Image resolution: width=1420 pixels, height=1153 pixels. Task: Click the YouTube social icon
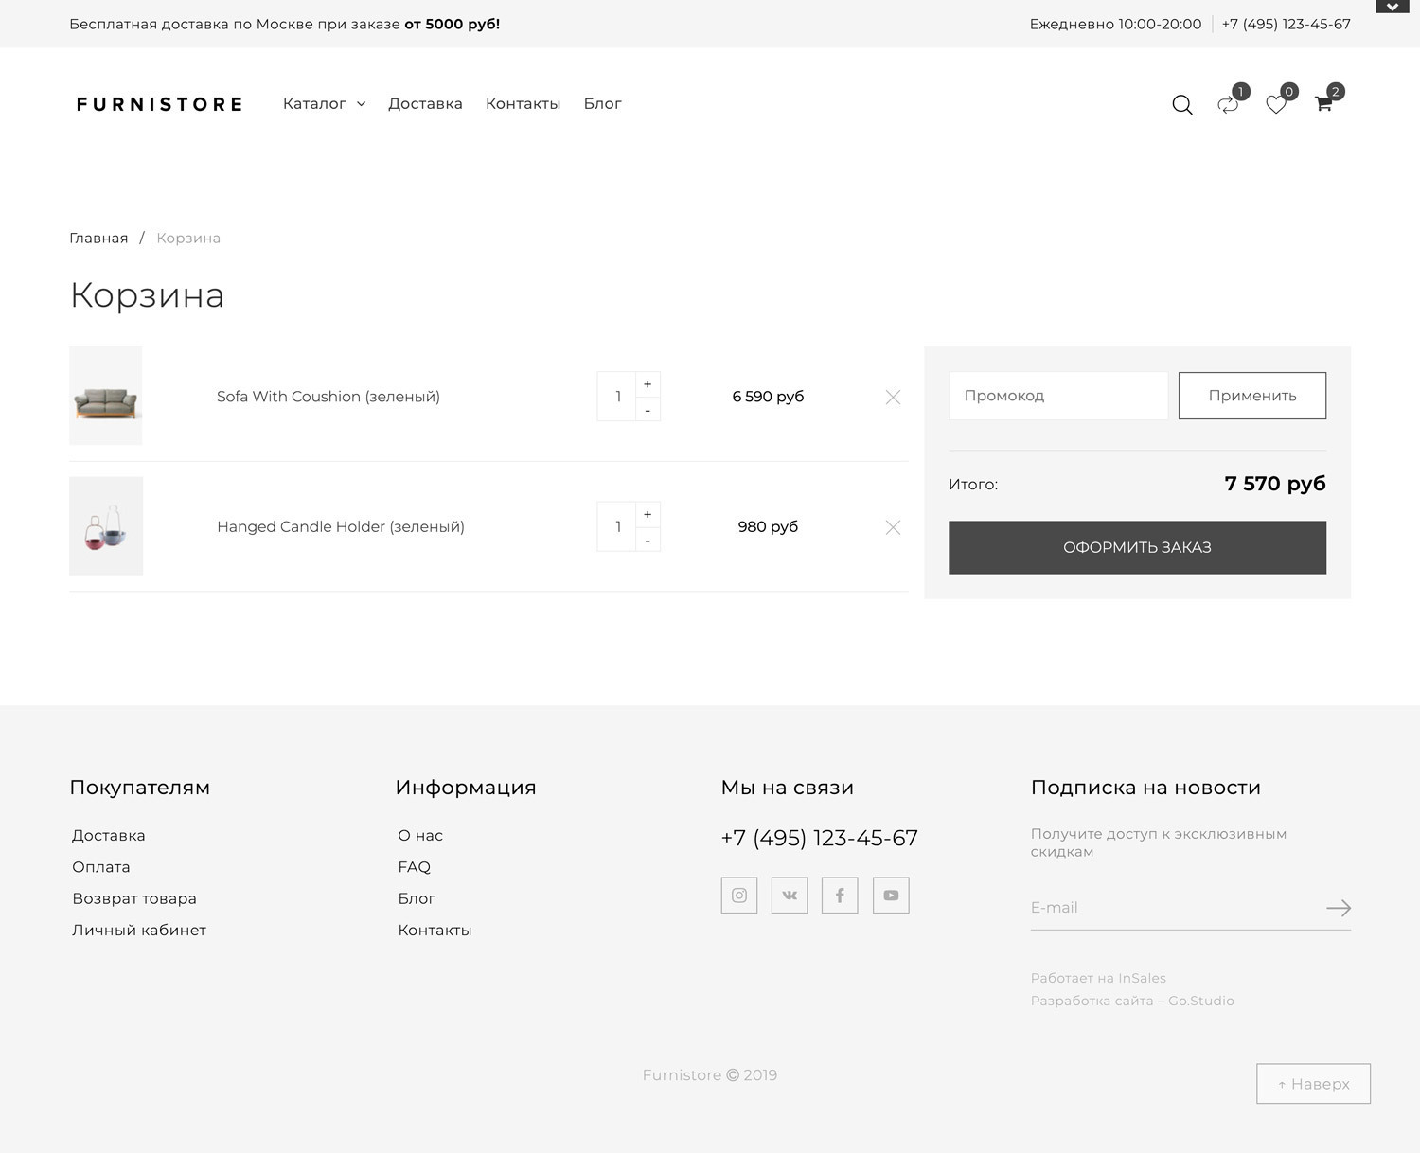coord(891,895)
